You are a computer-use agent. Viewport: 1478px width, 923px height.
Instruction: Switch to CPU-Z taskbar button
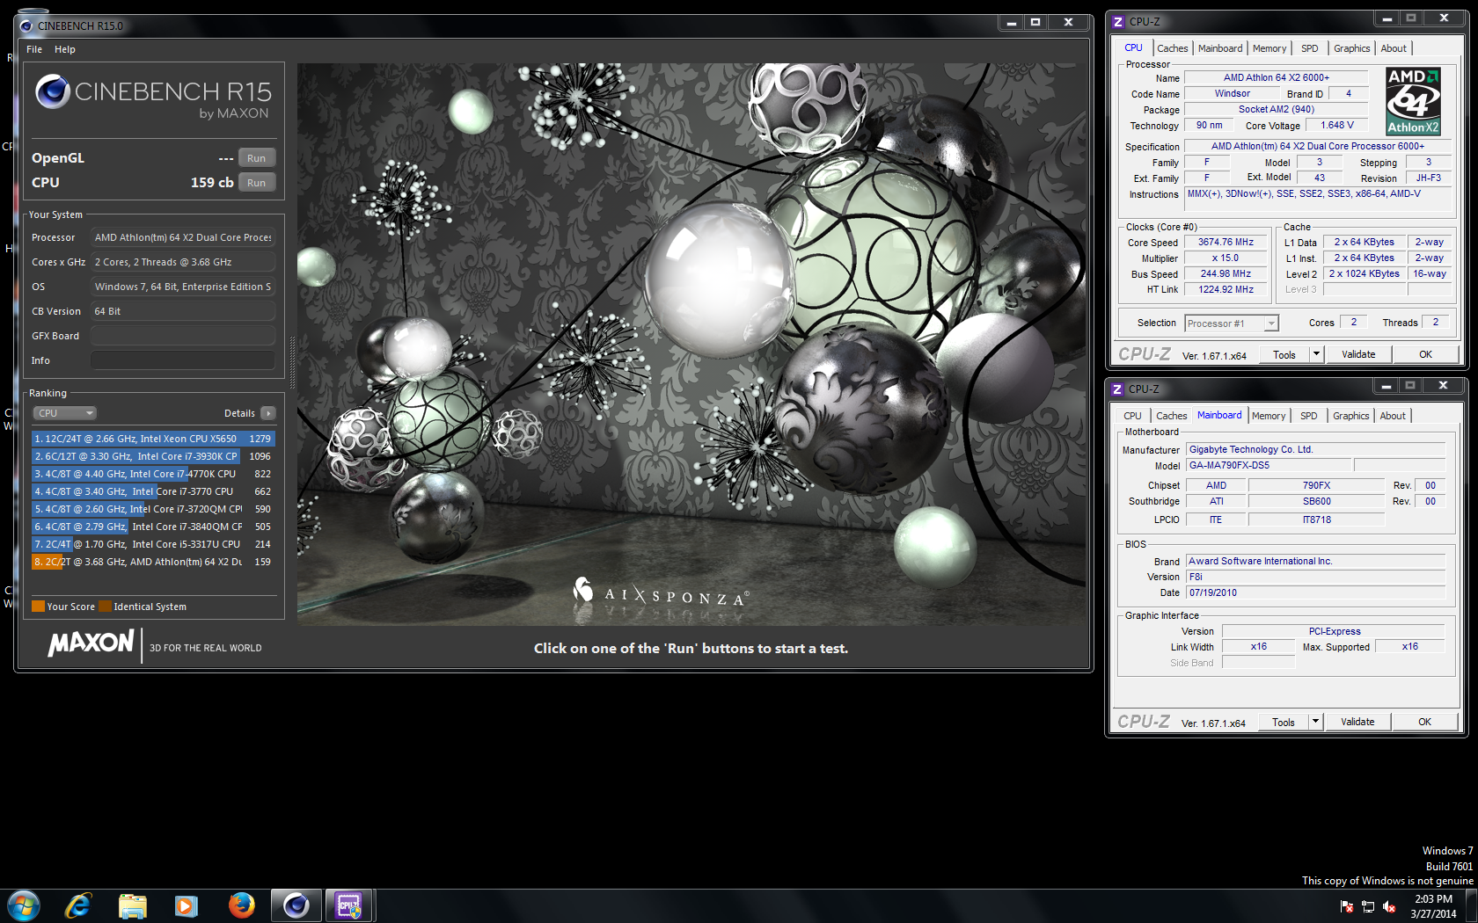349,905
